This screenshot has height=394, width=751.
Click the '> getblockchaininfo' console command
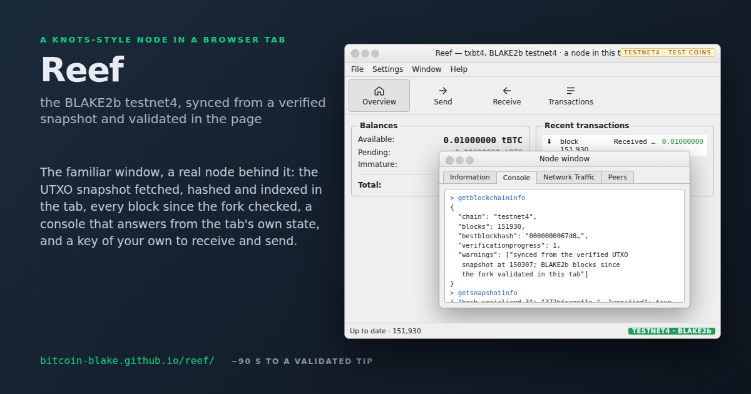pyautogui.click(x=488, y=198)
